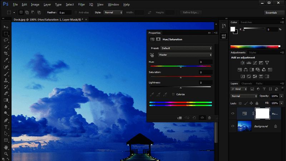Screen dimensions: 286x161
Task: Open the Master channel dropdown
Action: (x=185, y=55)
